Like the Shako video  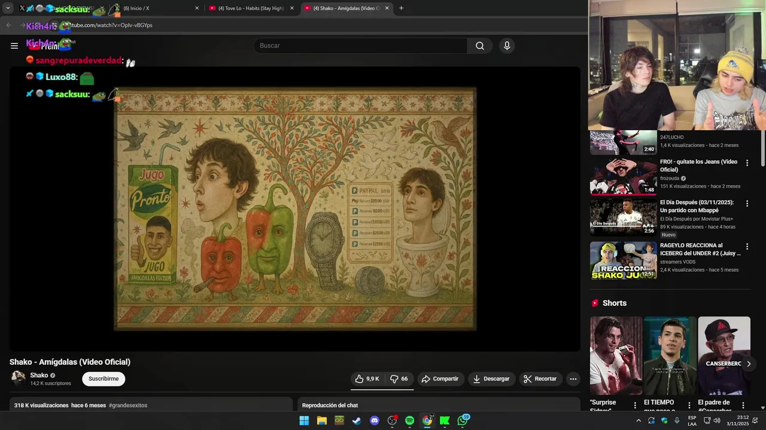pos(367,379)
